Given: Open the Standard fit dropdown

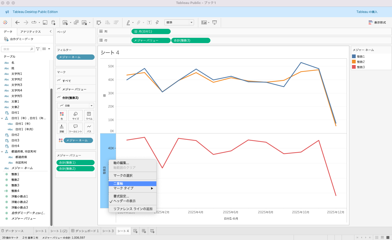Looking at the screenshot, I should point(179,22).
